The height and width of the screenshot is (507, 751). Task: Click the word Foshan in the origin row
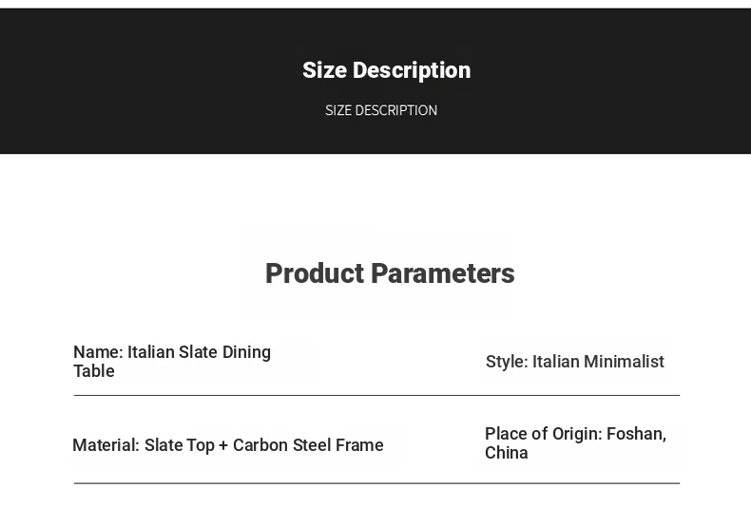tap(637, 434)
